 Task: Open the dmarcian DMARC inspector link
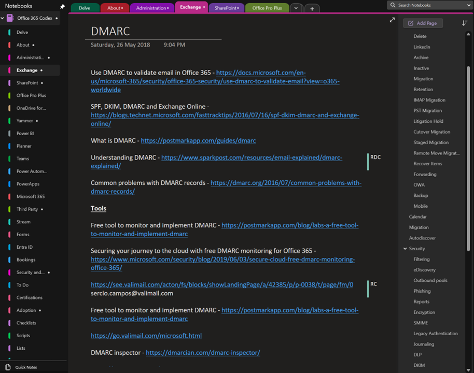(203, 352)
